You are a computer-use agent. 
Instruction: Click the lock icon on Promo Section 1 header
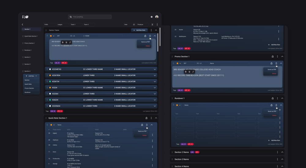pyautogui.click(x=272, y=57)
